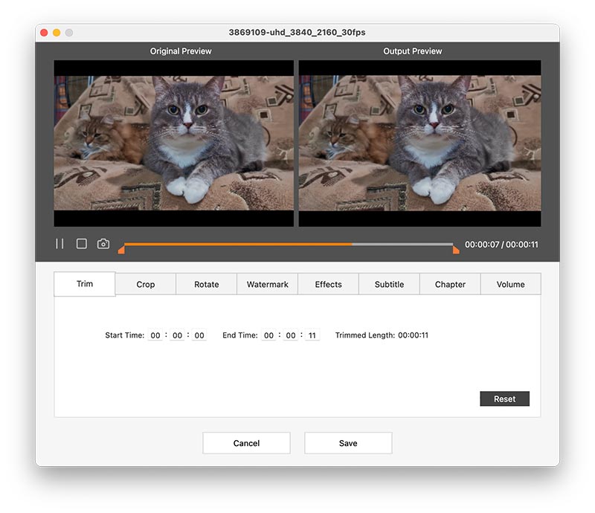
Task: Switch to the Crop tab
Action: [x=144, y=284]
